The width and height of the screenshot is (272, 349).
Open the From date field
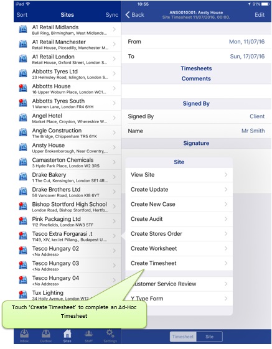(x=196, y=42)
